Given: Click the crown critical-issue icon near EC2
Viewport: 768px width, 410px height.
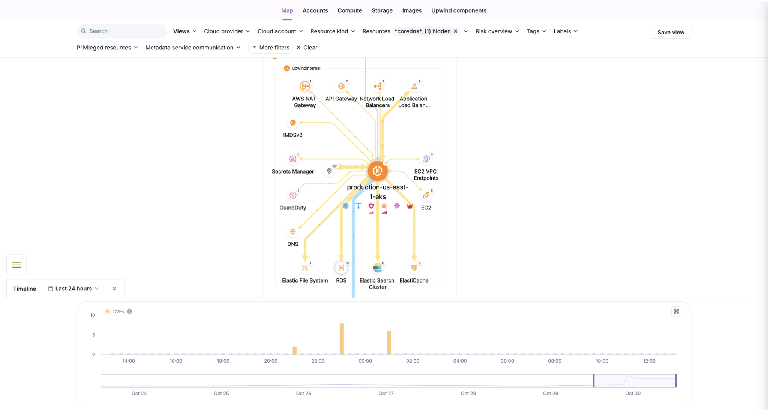Looking at the screenshot, I should point(409,206).
